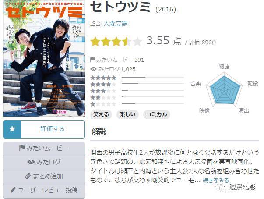This screenshot has width=264, height=199.
Task: Open director 大森立嗣 link
Action: tap(116, 24)
